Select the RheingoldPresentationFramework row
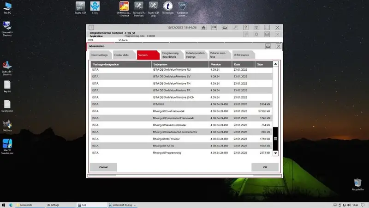369x208 pixels. (181, 118)
